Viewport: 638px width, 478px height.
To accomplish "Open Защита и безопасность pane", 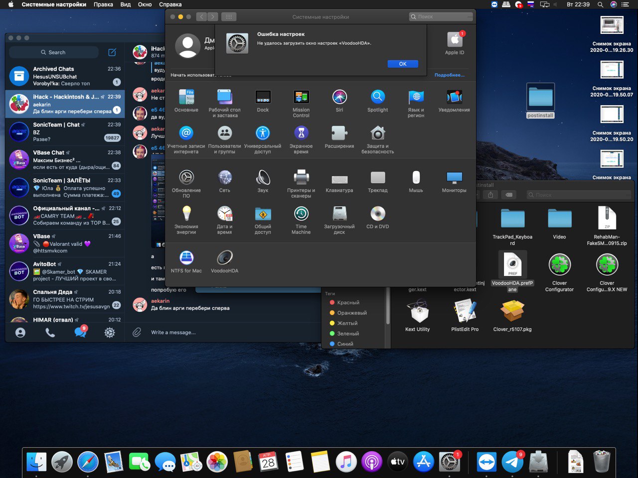I will pyautogui.click(x=378, y=139).
